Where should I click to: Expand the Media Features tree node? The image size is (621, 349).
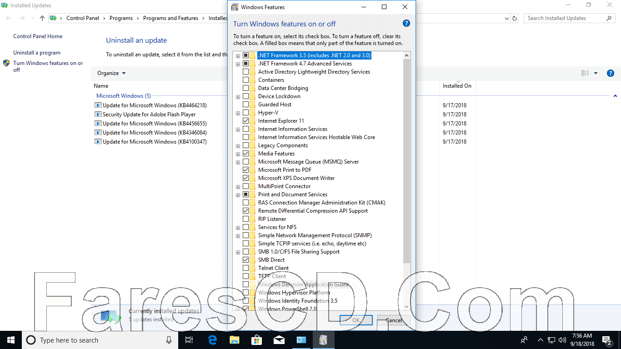click(238, 154)
